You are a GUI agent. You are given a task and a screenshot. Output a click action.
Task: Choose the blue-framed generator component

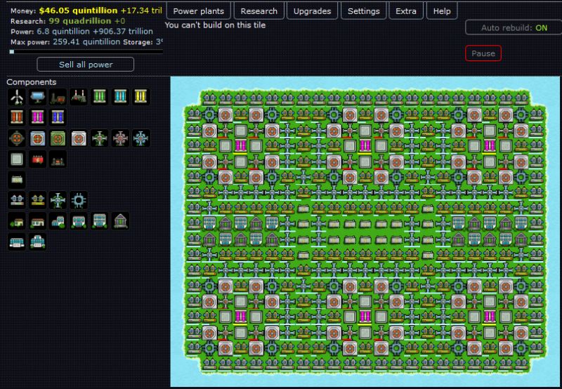point(37,138)
